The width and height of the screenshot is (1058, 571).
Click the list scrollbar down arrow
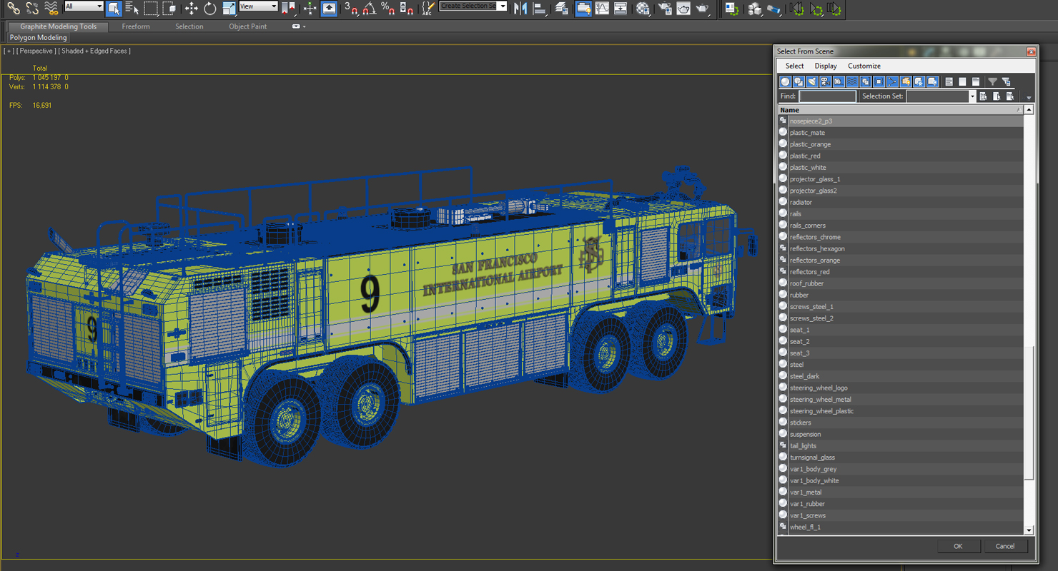coord(1029,530)
